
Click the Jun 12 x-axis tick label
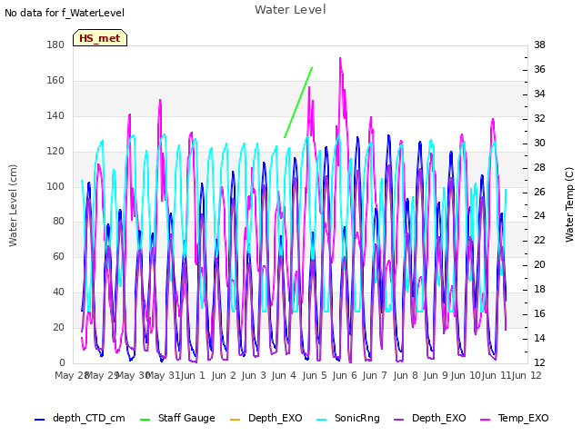coord(527,375)
